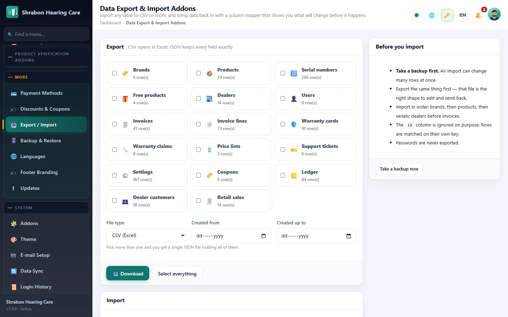Open the user avatar profile menu

[x=494, y=14]
